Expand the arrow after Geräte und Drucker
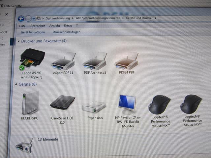211x158 pixels. (155, 18)
